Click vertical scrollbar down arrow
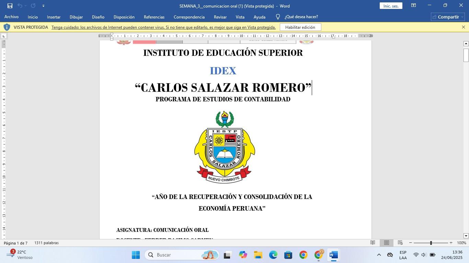Image resolution: width=469 pixels, height=263 pixels. (x=466, y=236)
